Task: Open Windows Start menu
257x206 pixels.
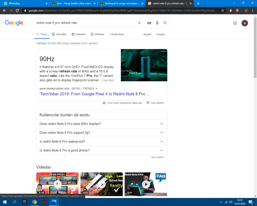Action: click(x=5, y=202)
